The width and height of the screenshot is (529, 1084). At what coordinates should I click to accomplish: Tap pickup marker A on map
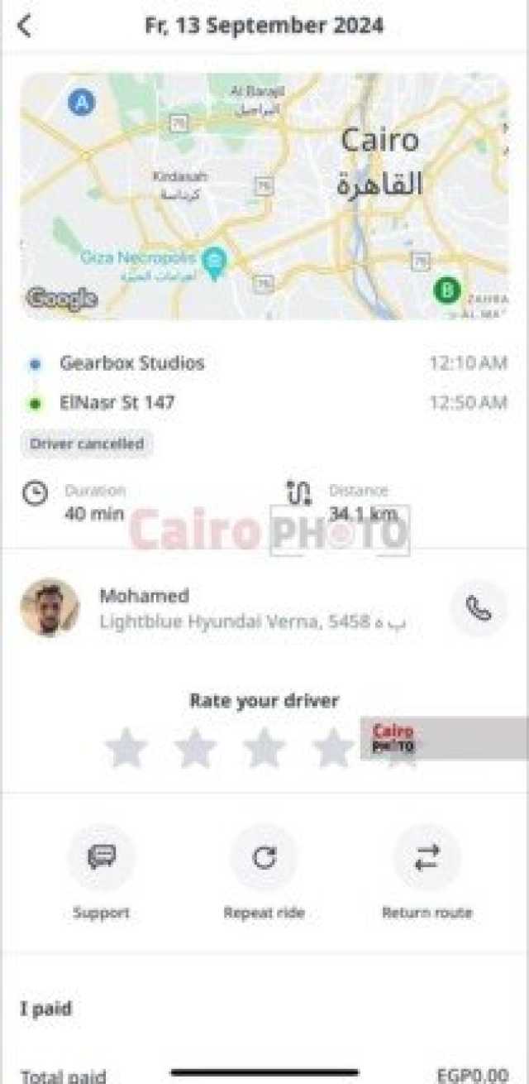tap(81, 103)
